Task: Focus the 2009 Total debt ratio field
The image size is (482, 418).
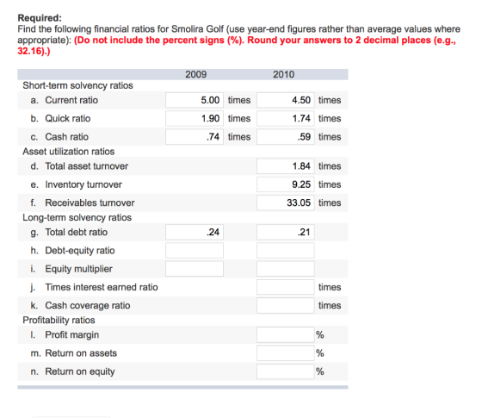Action: click(195, 232)
